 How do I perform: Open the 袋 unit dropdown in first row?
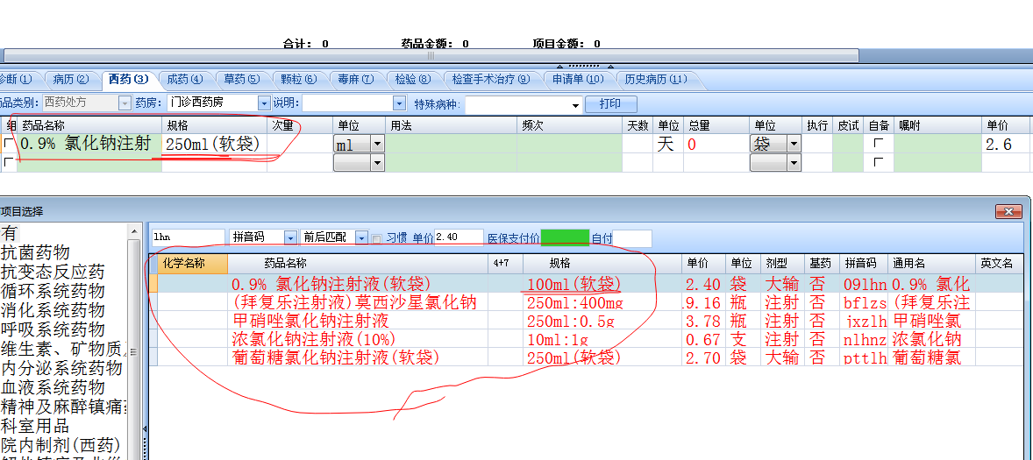click(x=794, y=144)
